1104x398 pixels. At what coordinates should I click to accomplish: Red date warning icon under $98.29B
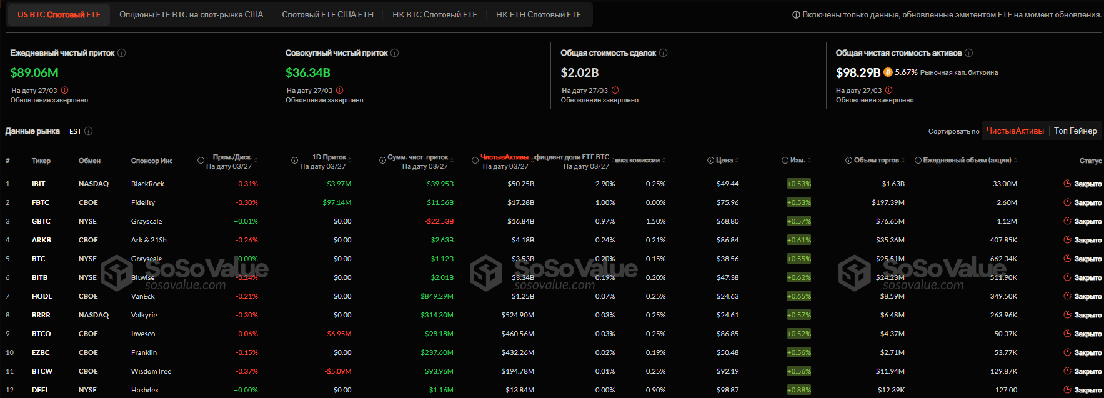coord(889,90)
